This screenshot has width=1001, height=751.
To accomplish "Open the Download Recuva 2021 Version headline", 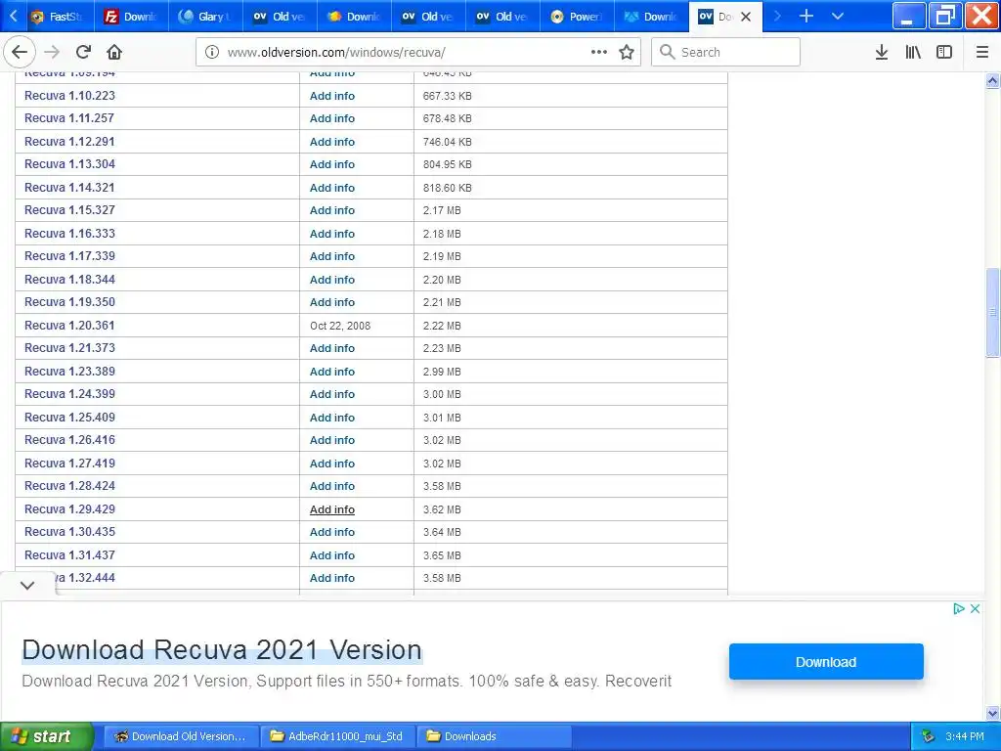I will click(x=222, y=649).
